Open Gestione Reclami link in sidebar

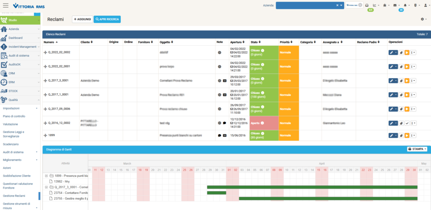click(14, 196)
